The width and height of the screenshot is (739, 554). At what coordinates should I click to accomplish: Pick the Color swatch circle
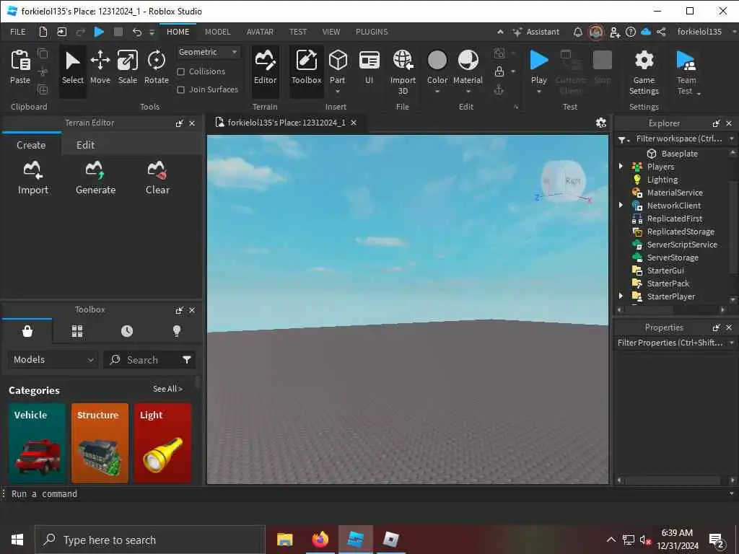[x=437, y=61]
